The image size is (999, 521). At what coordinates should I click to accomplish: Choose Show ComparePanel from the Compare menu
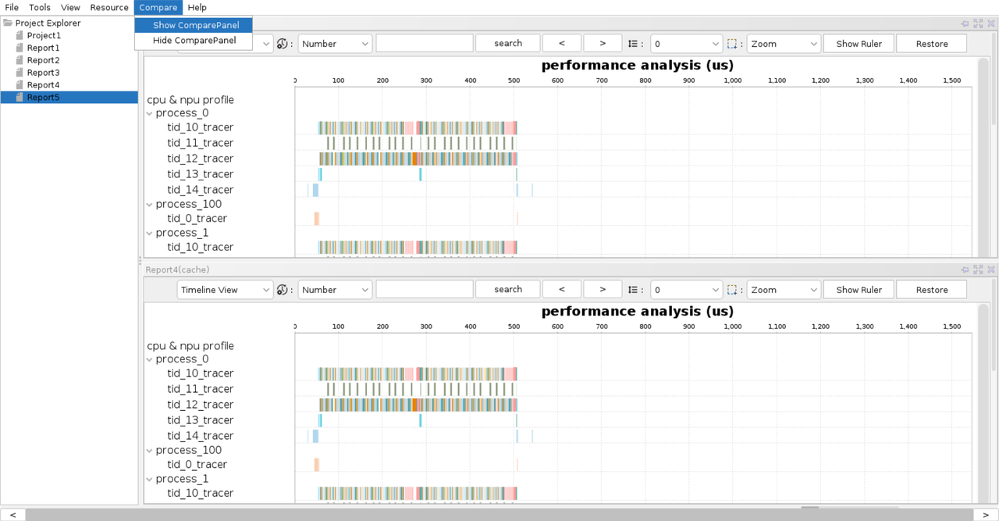(x=195, y=25)
